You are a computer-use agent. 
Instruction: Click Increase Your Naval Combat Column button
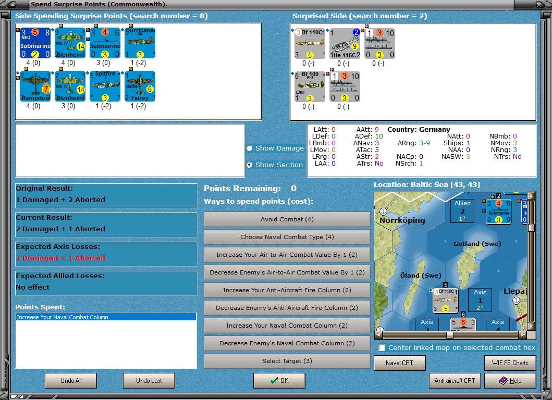pos(287,326)
